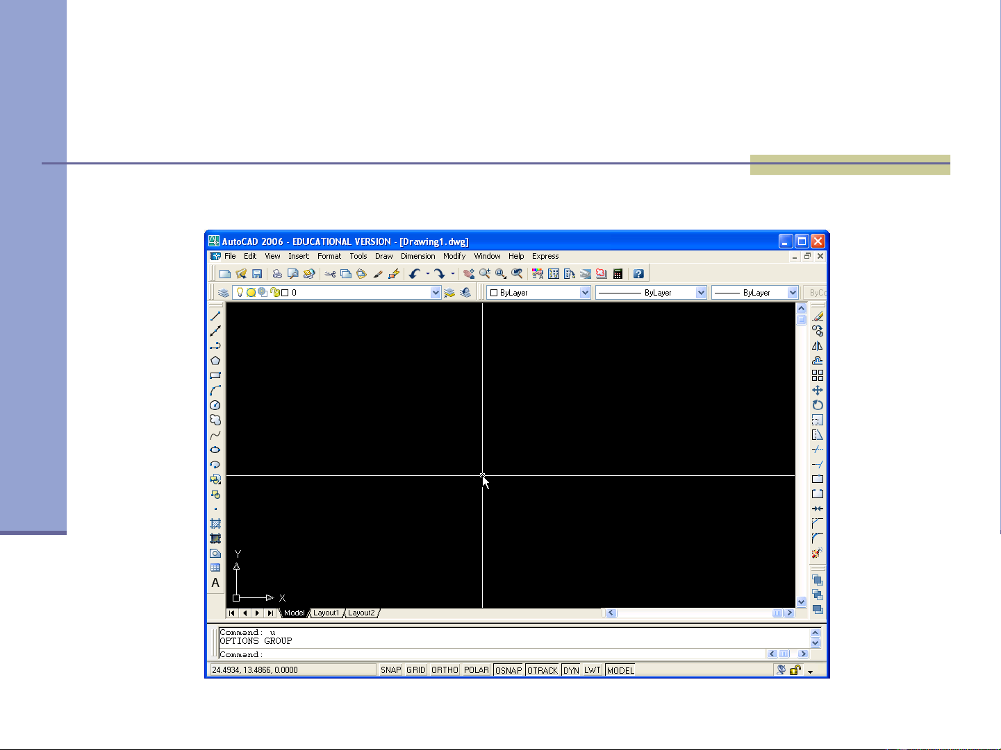Viewport: 1001px width, 750px height.
Task: Click the Move tool in Modify toolbar
Action: pyautogui.click(x=818, y=391)
